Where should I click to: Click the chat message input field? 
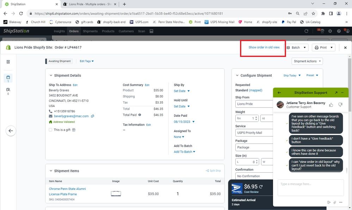pos(310,187)
